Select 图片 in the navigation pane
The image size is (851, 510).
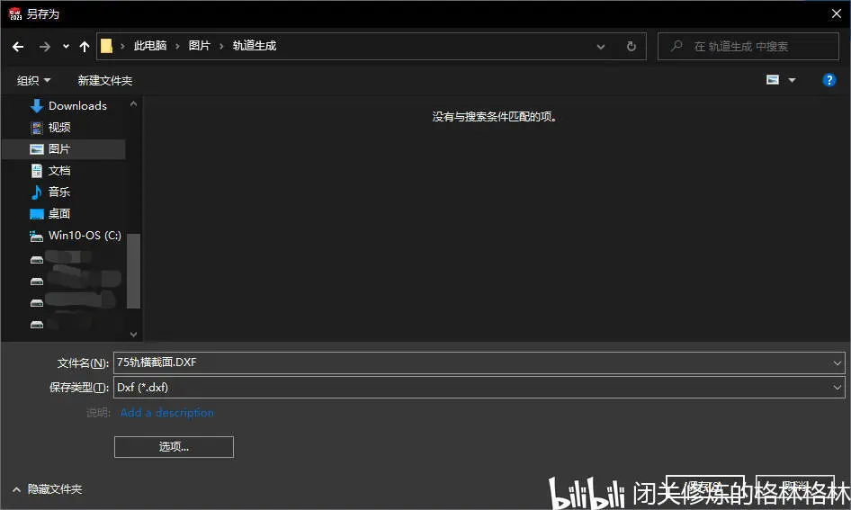64,149
